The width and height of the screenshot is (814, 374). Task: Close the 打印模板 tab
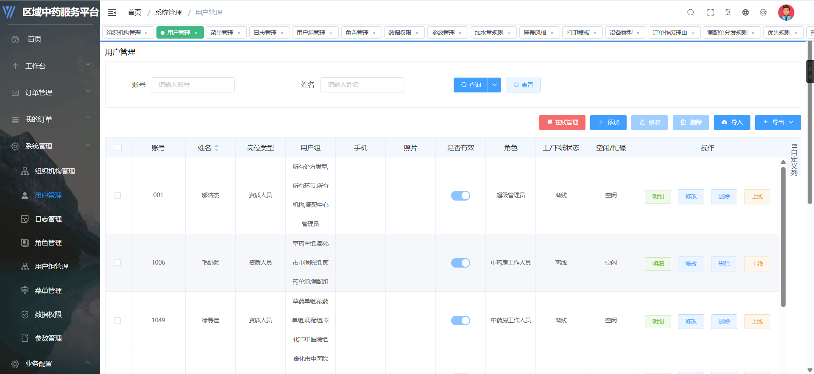pyautogui.click(x=595, y=33)
